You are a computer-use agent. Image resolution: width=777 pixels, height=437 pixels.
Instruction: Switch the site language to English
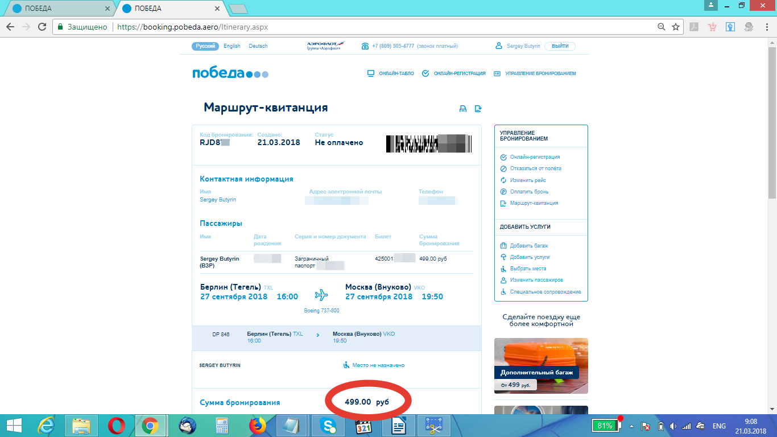pos(232,46)
